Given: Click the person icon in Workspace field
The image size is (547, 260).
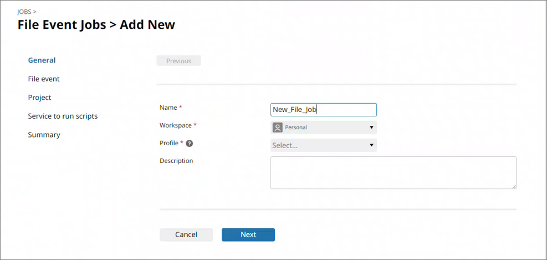Looking at the screenshot, I should click(x=278, y=128).
